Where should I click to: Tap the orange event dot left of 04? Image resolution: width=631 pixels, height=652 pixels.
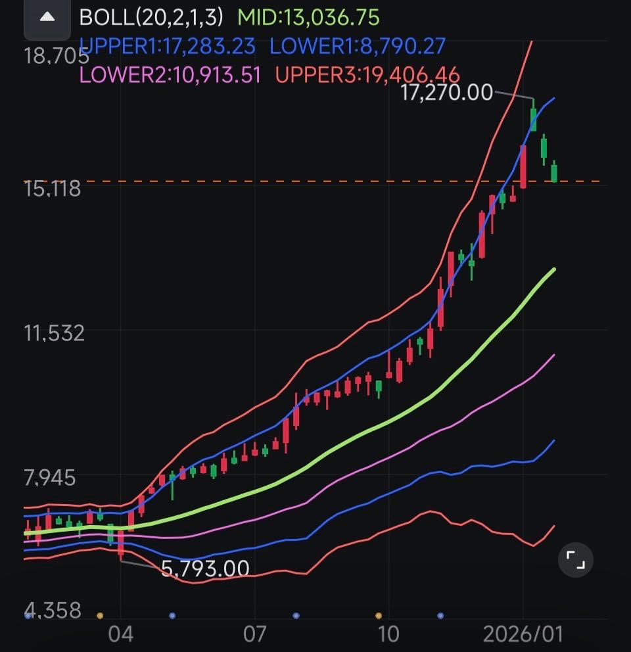(100, 616)
